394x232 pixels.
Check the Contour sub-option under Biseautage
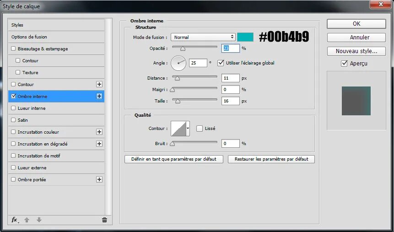18,60
